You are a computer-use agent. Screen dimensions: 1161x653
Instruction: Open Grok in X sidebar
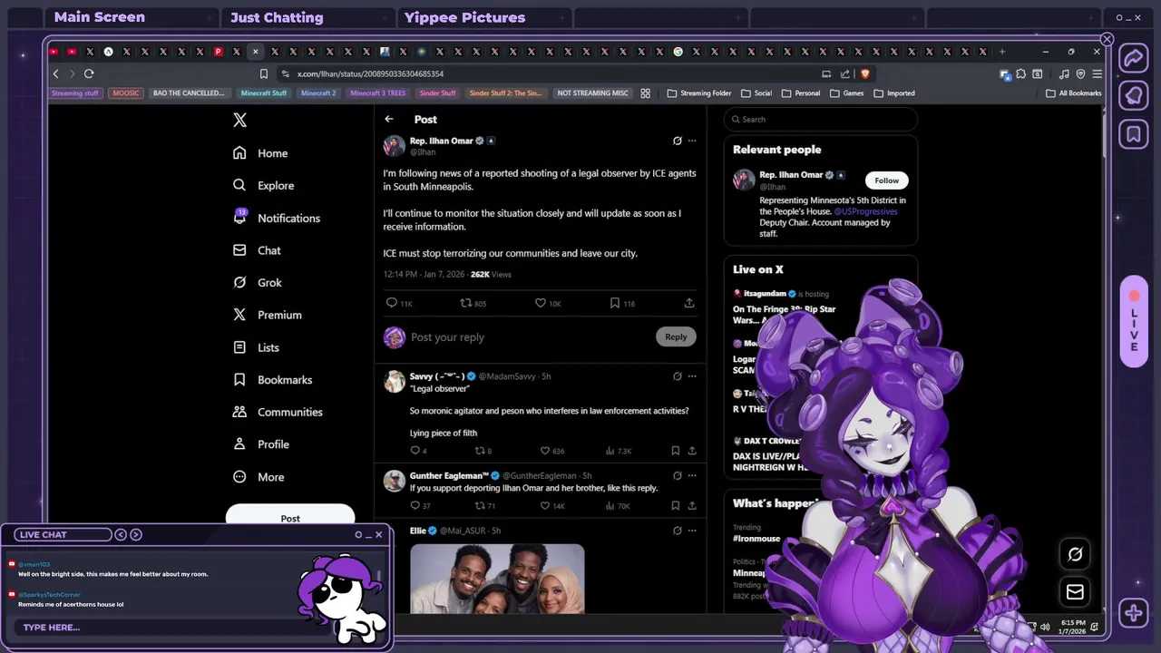258,282
